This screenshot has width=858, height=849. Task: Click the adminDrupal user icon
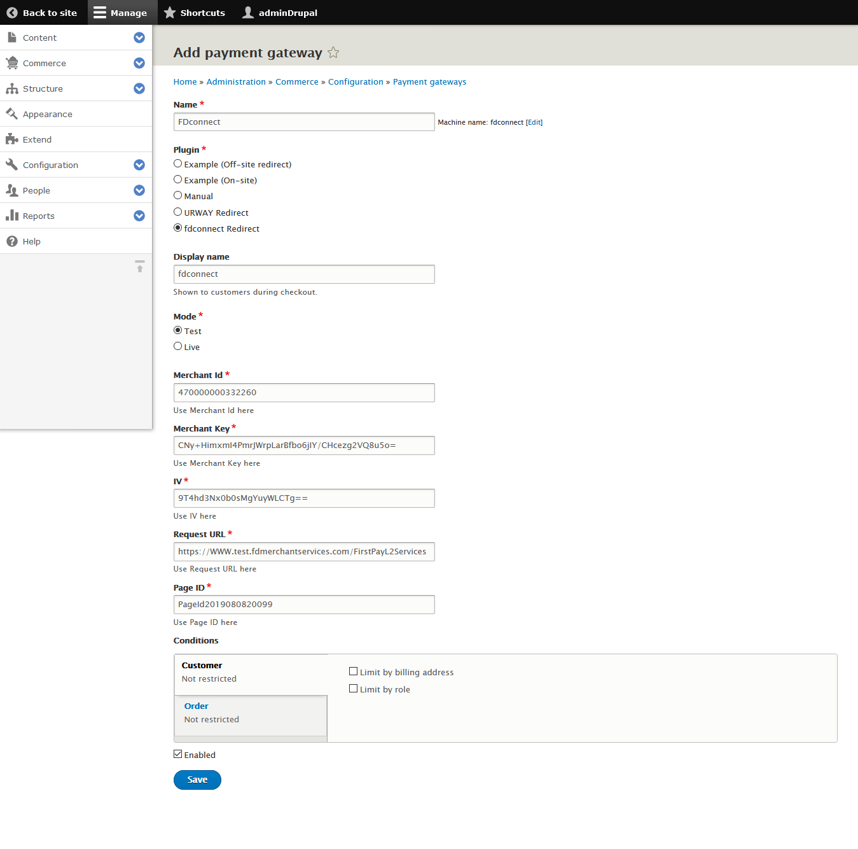248,13
